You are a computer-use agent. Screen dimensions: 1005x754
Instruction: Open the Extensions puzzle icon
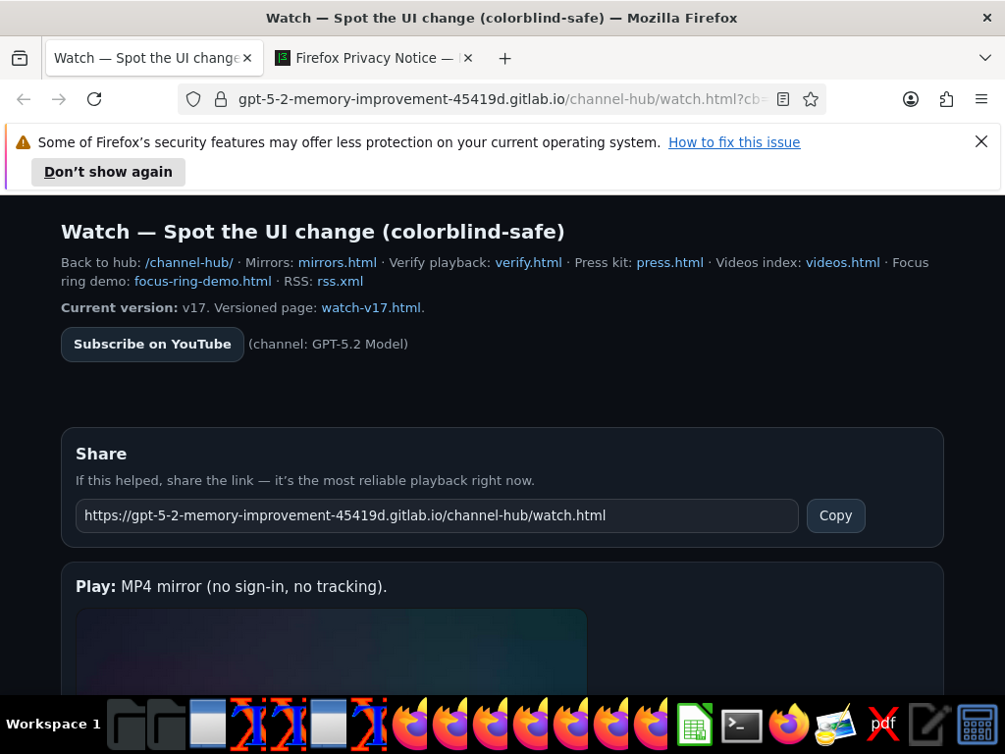click(946, 99)
